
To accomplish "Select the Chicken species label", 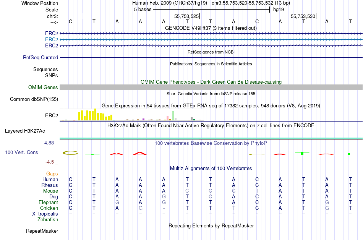I will [49, 208].
